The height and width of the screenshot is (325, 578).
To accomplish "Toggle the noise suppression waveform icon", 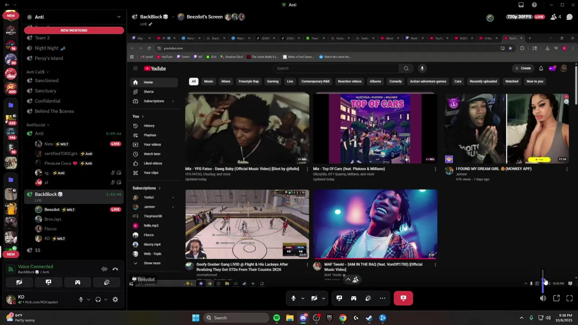I will [x=104, y=269].
